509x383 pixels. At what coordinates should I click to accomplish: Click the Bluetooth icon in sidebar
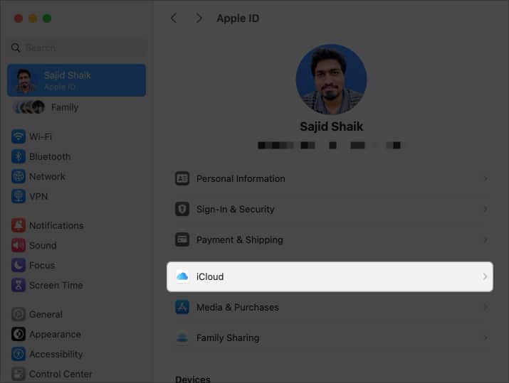[x=19, y=156]
